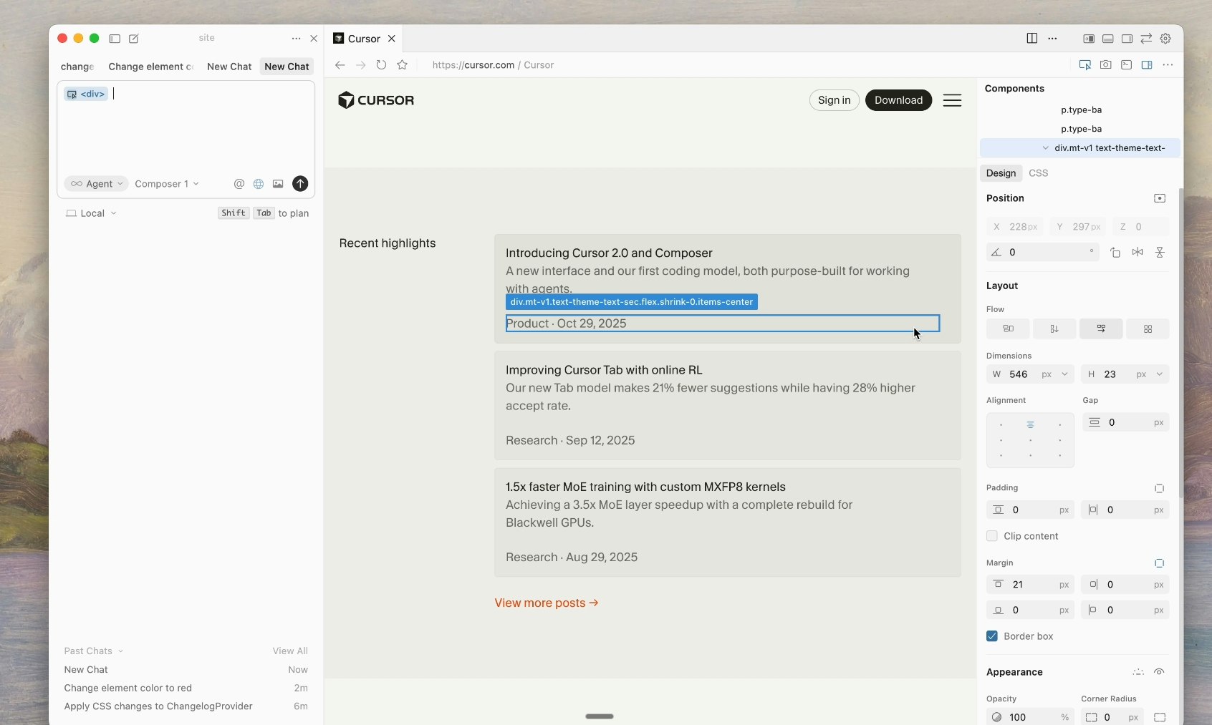This screenshot has height=725, width=1212.
Task: Click the swap layout arrows icon
Action: coord(1146,39)
